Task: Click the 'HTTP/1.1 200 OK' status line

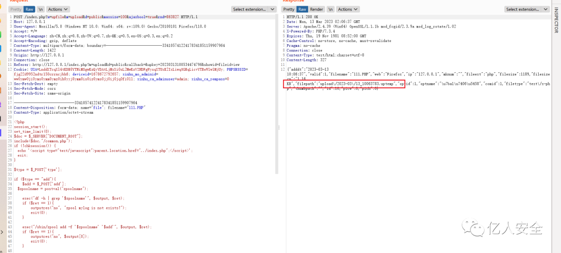Action: (x=302, y=17)
